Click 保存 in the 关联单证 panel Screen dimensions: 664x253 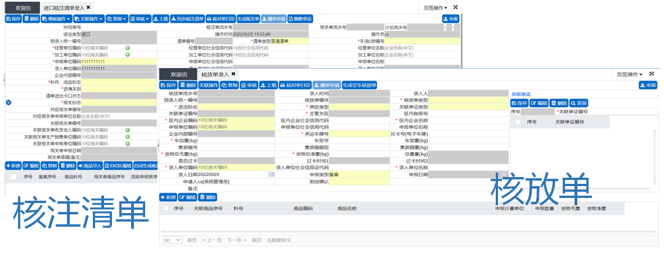pos(519,103)
